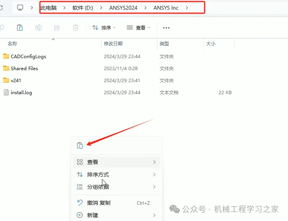Select 新建 in the context menu
The image size is (288, 221).
117,215
